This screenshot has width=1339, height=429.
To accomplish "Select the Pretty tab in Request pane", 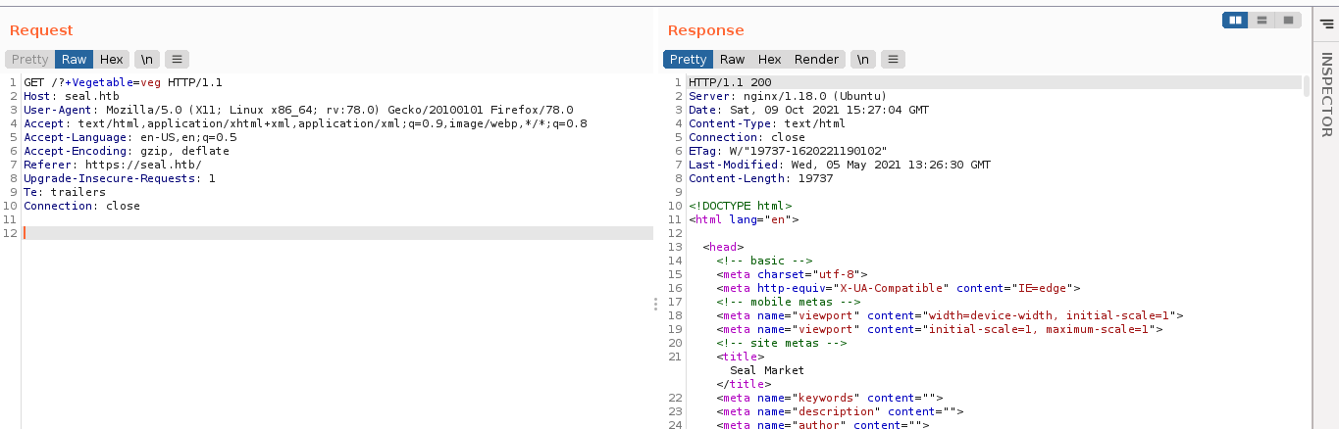I will click(x=29, y=60).
